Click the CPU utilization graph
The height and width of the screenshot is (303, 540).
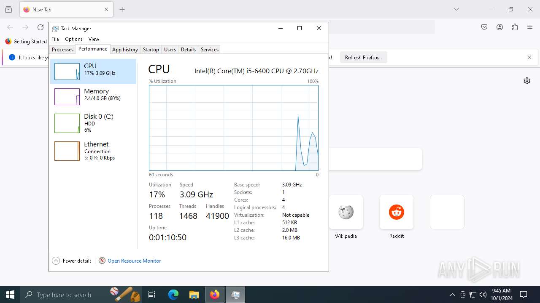(234, 128)
